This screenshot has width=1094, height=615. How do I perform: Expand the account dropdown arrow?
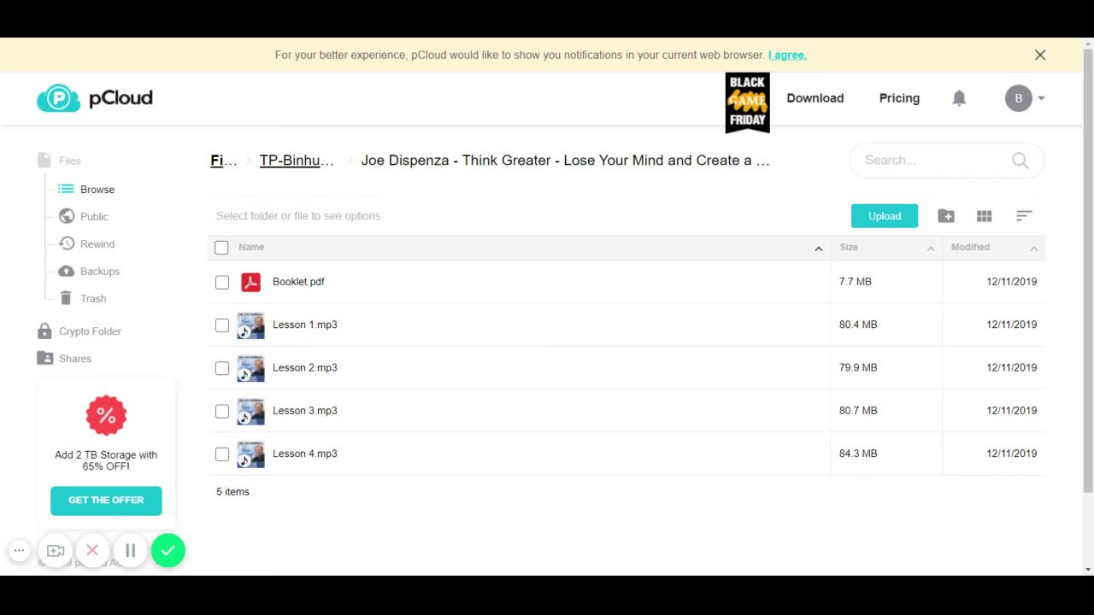point(1041,98)
